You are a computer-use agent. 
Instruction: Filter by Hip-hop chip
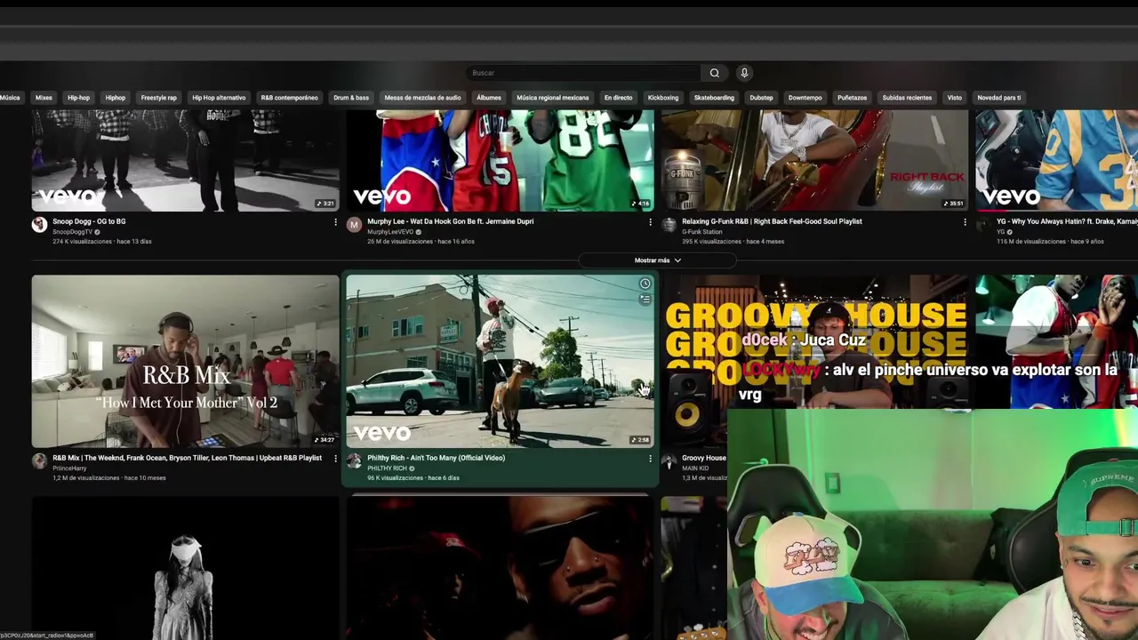(x=78, y=98)
